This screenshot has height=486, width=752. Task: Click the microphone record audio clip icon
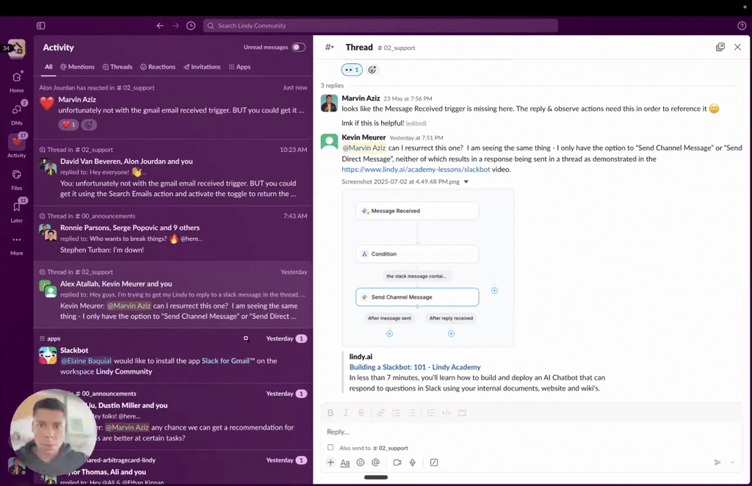click(x=413, y=463)
